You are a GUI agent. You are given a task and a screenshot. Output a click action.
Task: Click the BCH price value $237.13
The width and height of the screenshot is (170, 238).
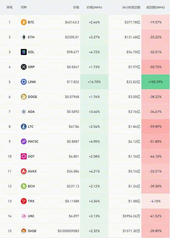(73, 186)
